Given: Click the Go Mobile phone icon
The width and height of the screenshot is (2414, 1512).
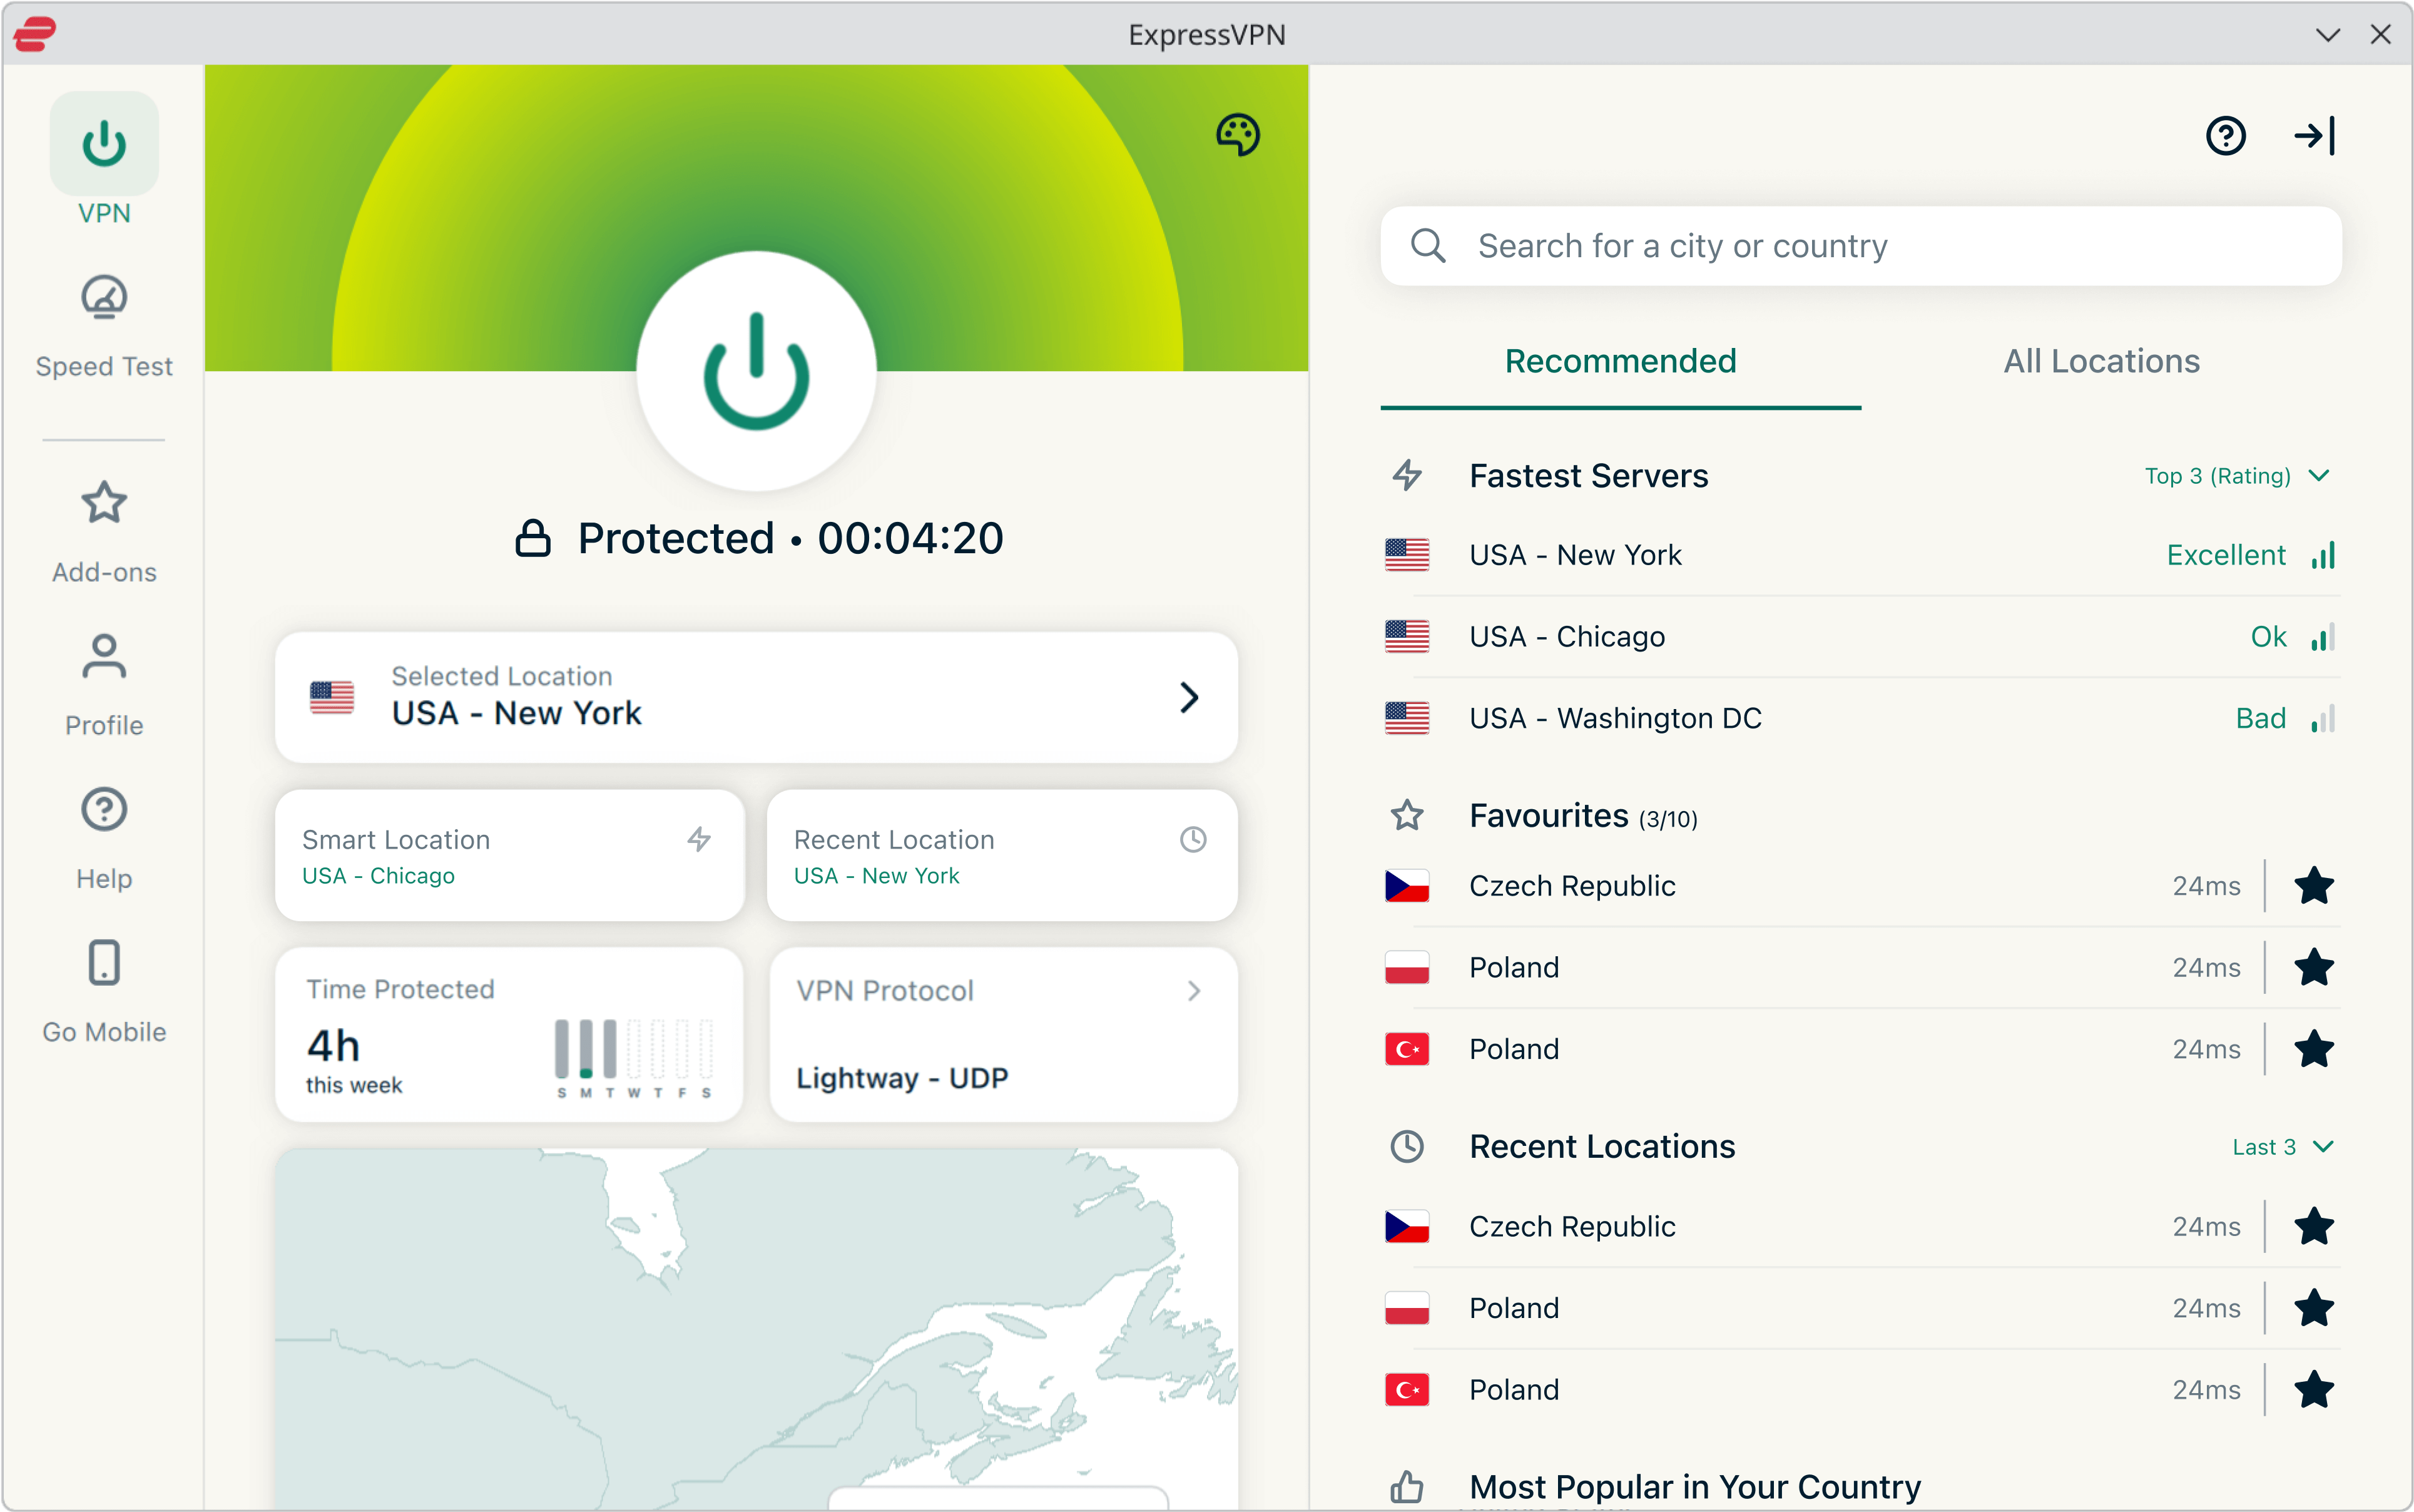Looking at the screenshot, I should (x=104, y=964).
